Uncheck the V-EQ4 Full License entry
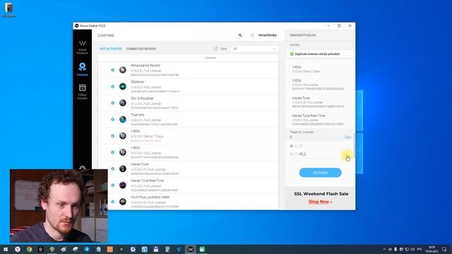 [x=113, y=152]
